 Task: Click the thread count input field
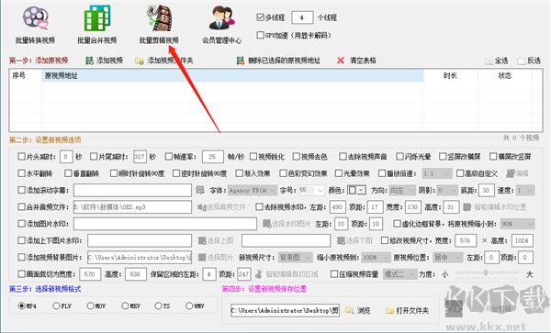(x=302, y=17)
